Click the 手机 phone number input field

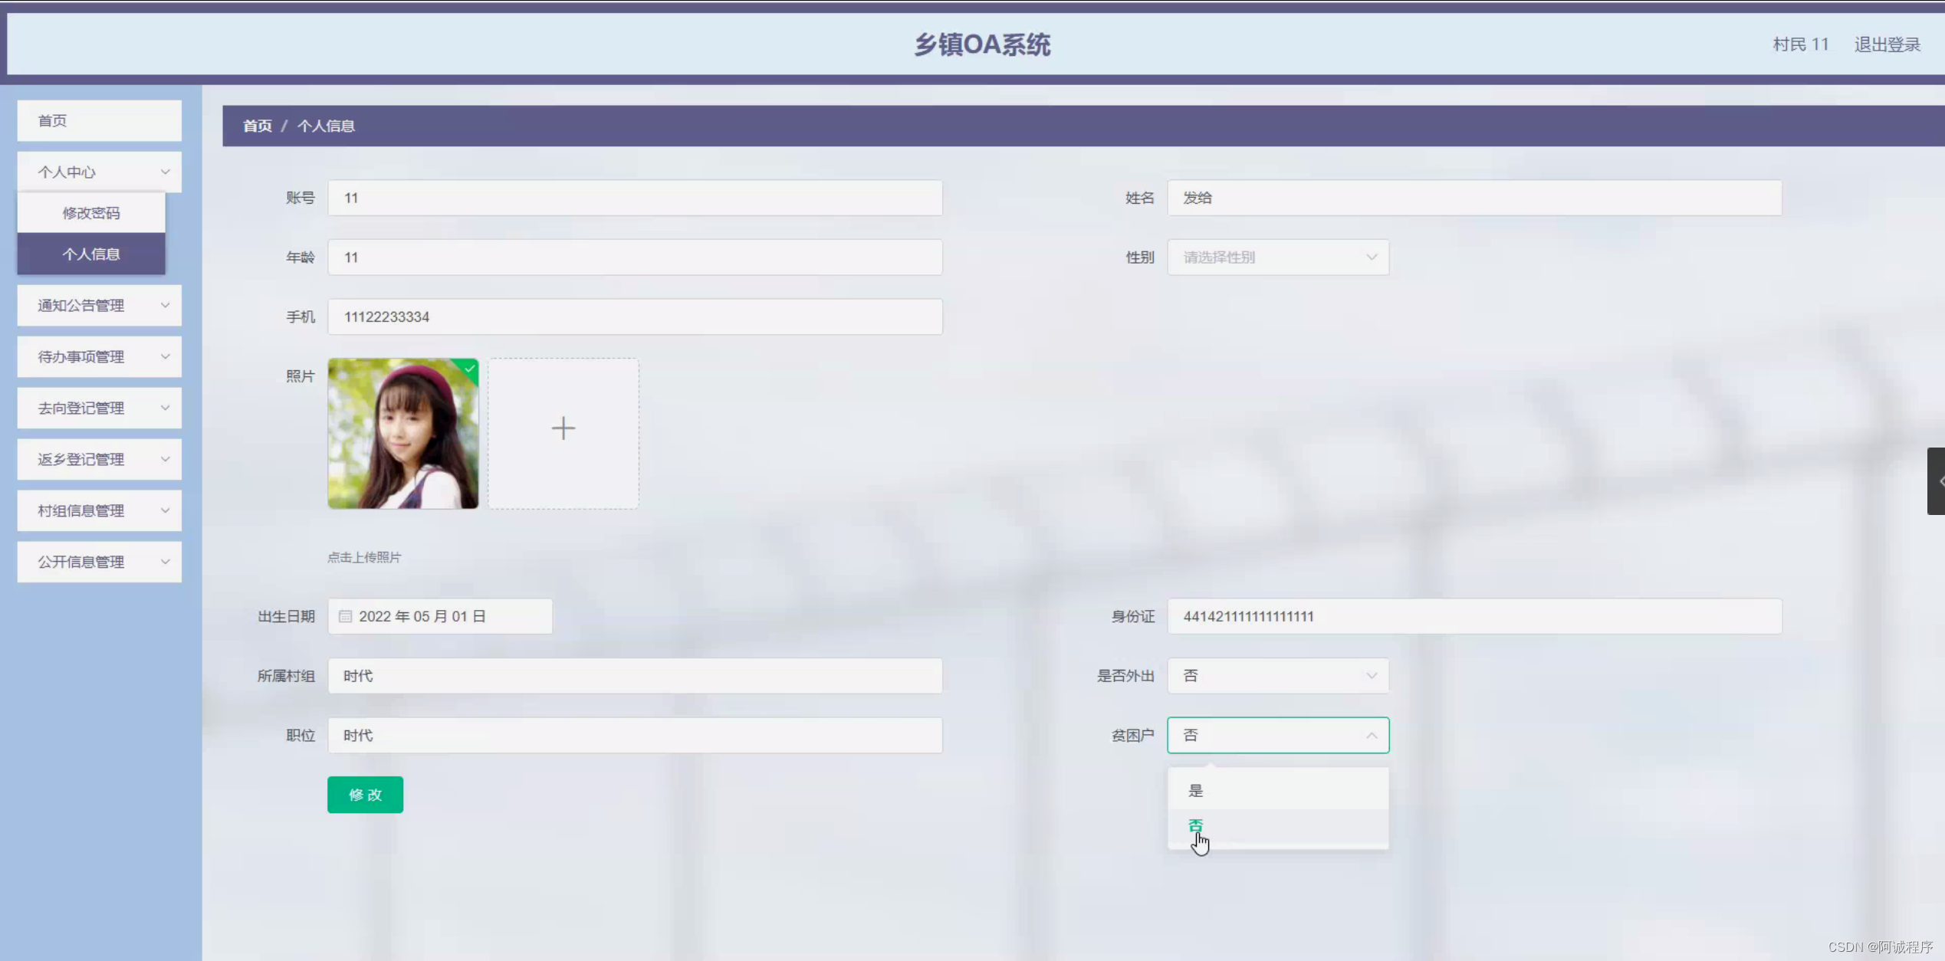coord(635,317)
